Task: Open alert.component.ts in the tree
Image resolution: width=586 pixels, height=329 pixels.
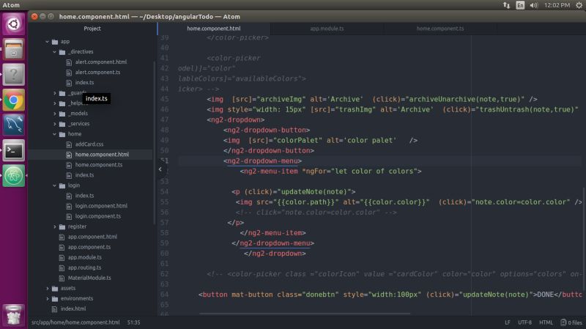Action: tap(97, 73)
